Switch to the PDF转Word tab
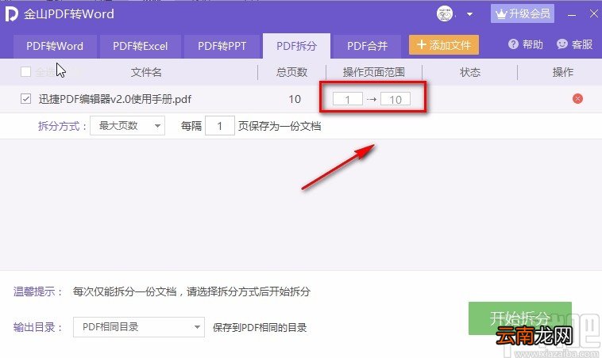The image size is (602, 358). point(55,46)
